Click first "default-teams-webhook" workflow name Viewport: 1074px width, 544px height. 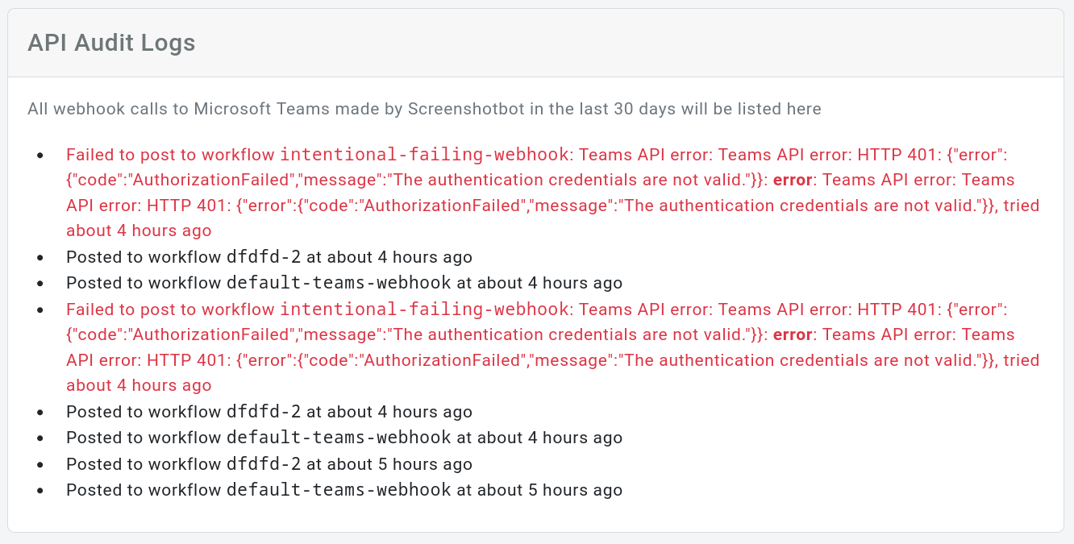[339, 283]
